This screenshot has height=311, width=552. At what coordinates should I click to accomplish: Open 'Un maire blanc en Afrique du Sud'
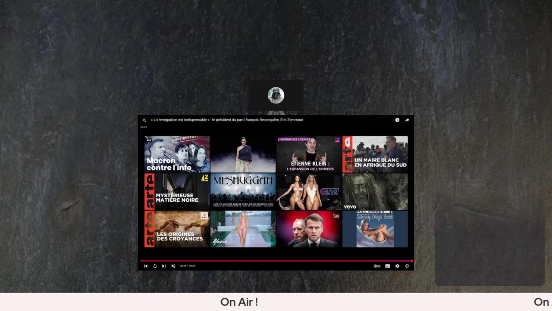point(375,154)
